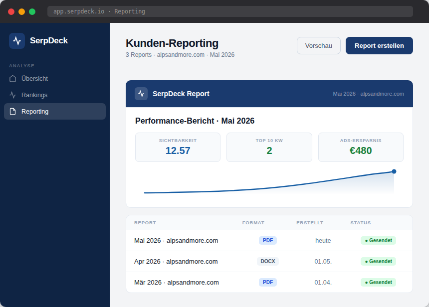Open the Apr 2026 · alpsandmore.com report row
Screen dimensions: 429x307
(x=269, y=262)
